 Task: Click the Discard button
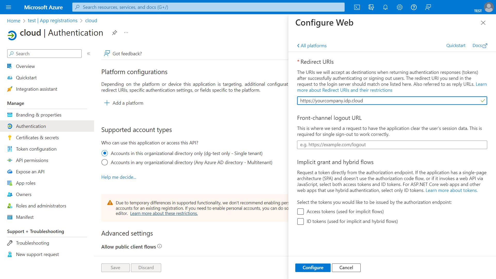[x=146, y=268]
